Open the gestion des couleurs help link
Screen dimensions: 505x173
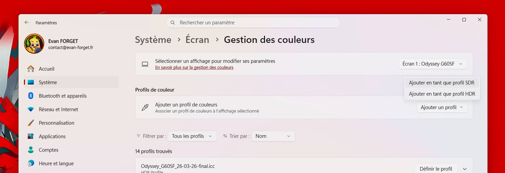[x=194, y=68]
